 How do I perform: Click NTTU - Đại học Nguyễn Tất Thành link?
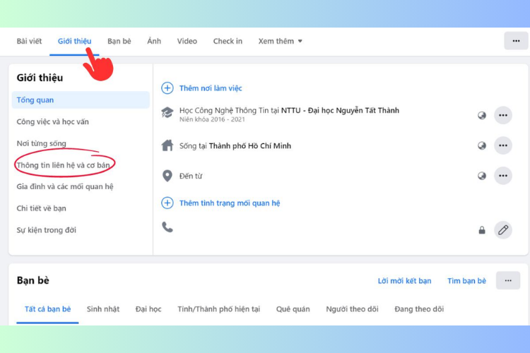pyautogui.click(x=340, y=110)
